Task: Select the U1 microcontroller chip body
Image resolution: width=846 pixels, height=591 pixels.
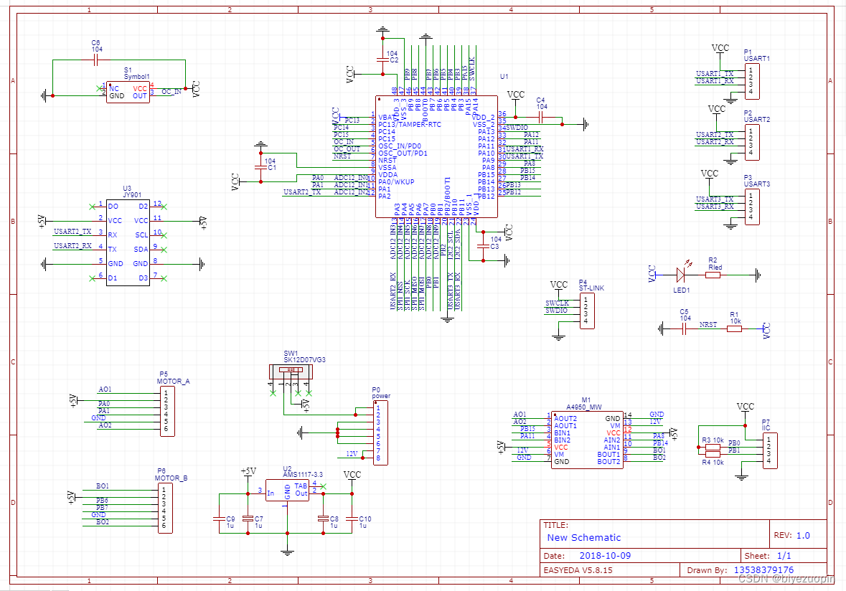Action: [x=436, y=157]
